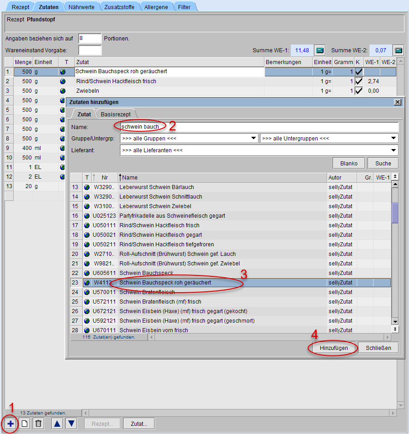Open calculator icon next to Summe WE-2

[398, 50]
